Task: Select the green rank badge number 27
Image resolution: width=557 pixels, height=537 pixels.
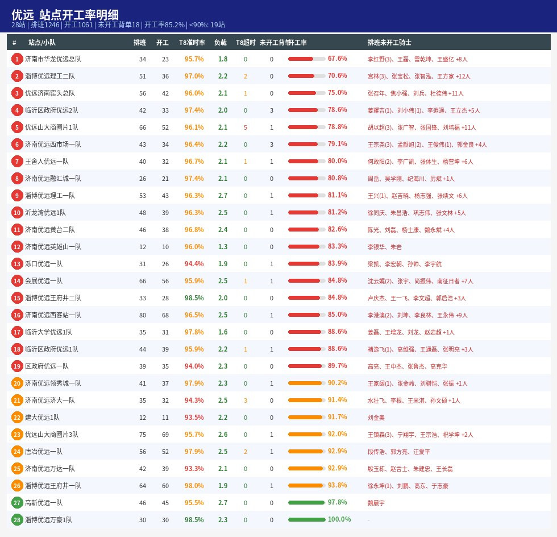Action: coord(16,503)
